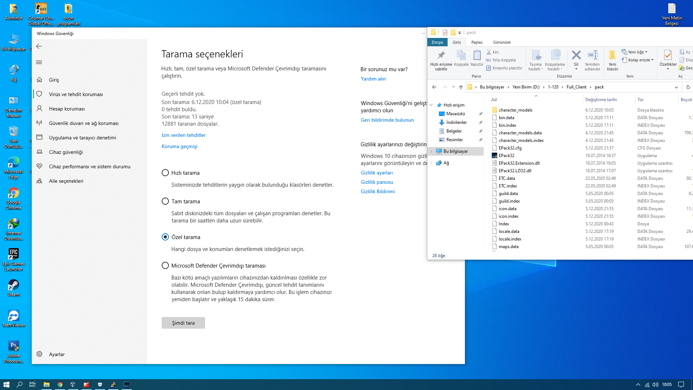
Task: Click the back arrow in Windows Güvenliği
Action: coord(39,46)
